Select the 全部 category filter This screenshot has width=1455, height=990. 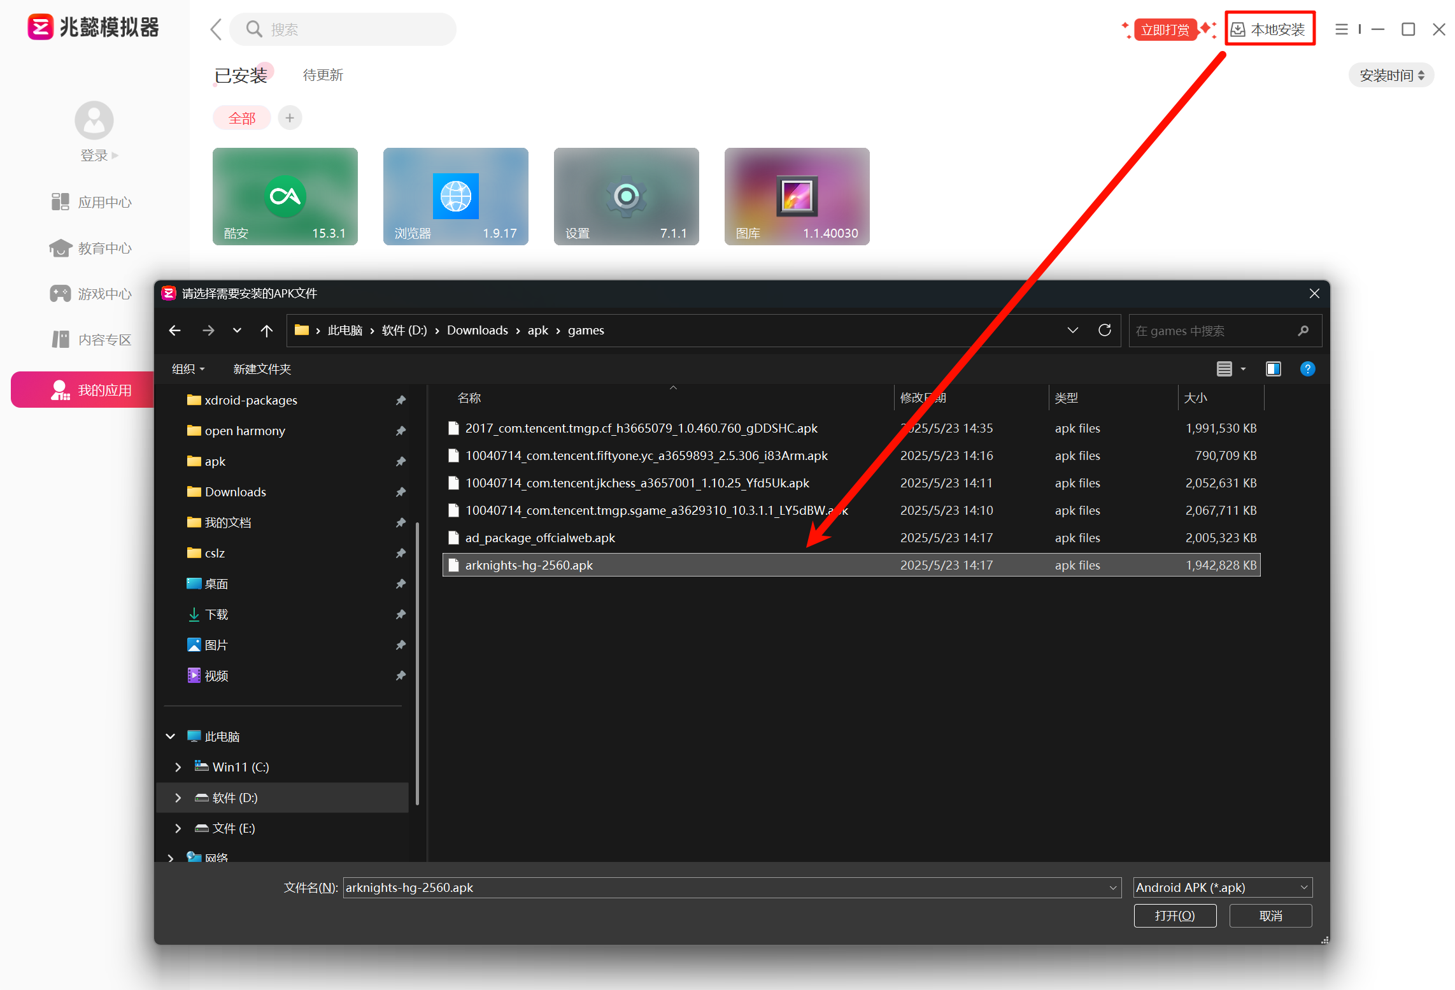click(242, 118)
